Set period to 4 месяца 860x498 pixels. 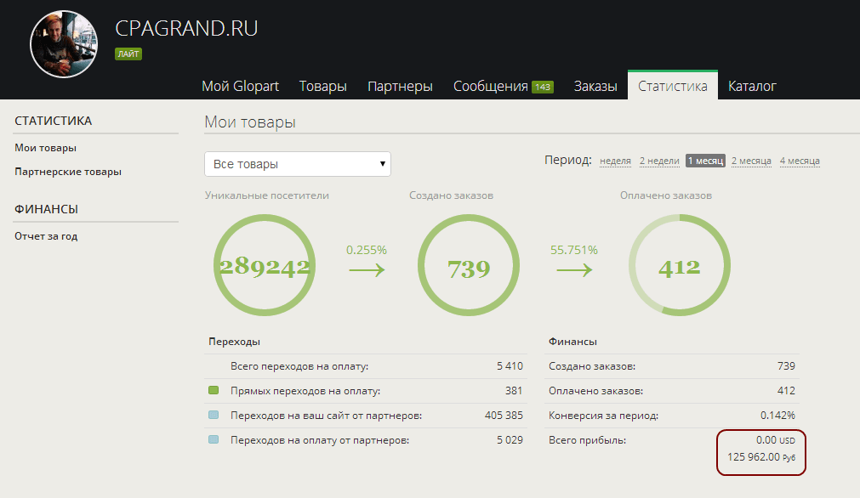tap(800, 161)
